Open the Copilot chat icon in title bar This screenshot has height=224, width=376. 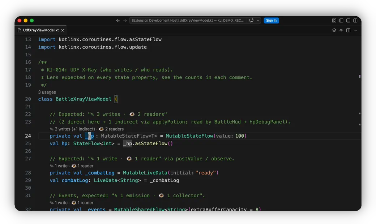pyautogui.click(x=251, y=21)
